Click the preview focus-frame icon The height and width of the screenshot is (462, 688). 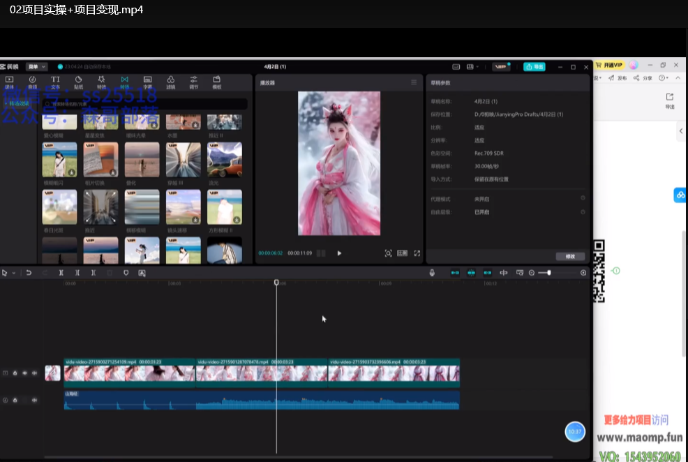(x=389, y=253)
